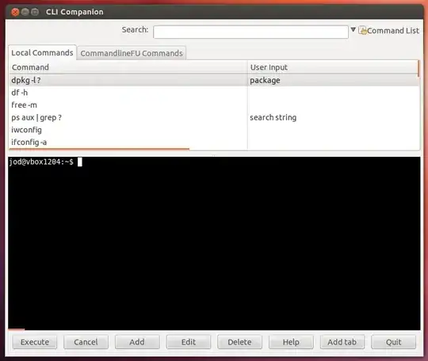Select the iwconfig command row
This screenshot has width=428, height=361.
[214, 130]
